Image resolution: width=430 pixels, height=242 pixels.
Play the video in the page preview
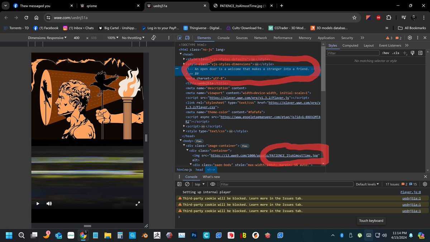pyautogui.click(x=38, y=204)
